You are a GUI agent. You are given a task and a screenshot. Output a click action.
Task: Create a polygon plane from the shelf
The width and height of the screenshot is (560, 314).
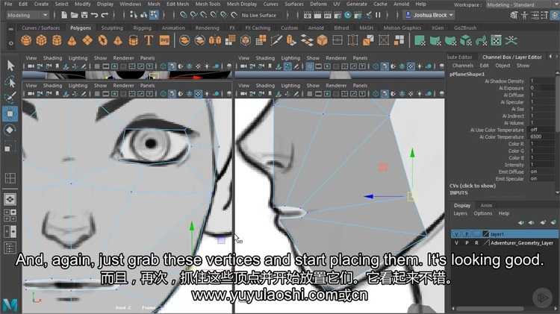pyautogui.click(x=87, y=41)
